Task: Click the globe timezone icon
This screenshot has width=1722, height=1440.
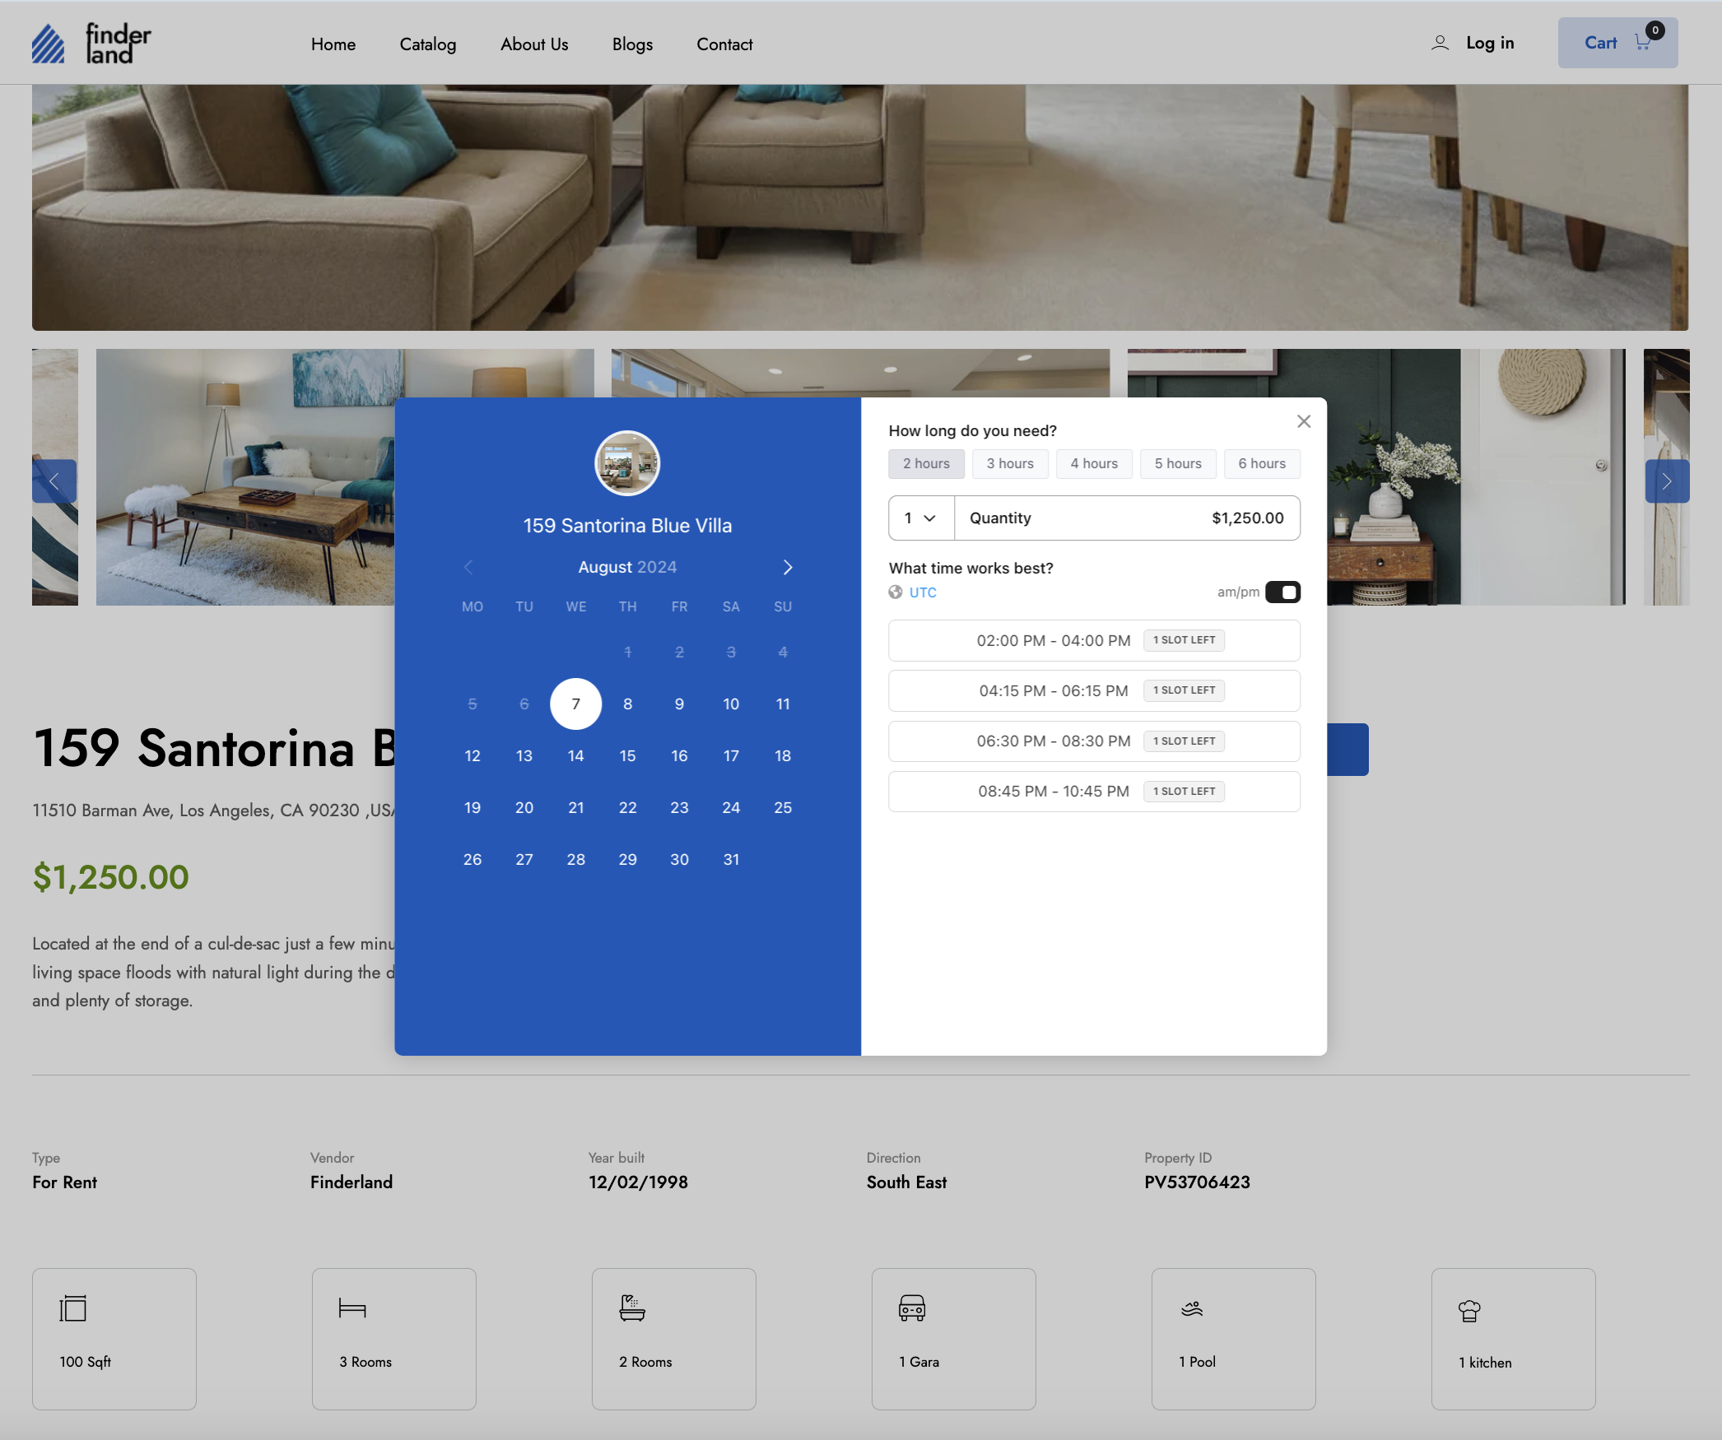Action: pyautogui.click(x=896, y=592)
